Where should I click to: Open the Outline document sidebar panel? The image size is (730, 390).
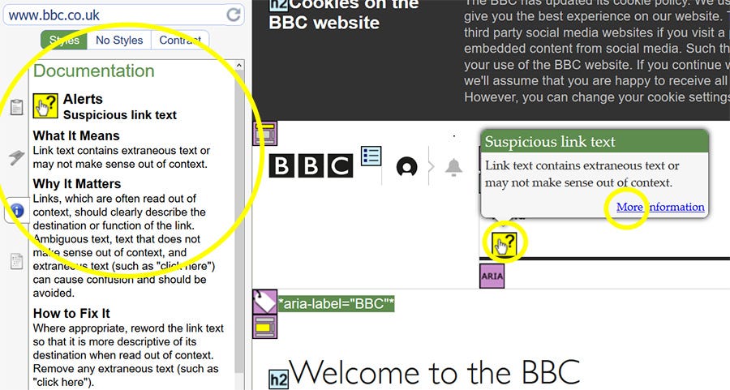click(17, 262)
